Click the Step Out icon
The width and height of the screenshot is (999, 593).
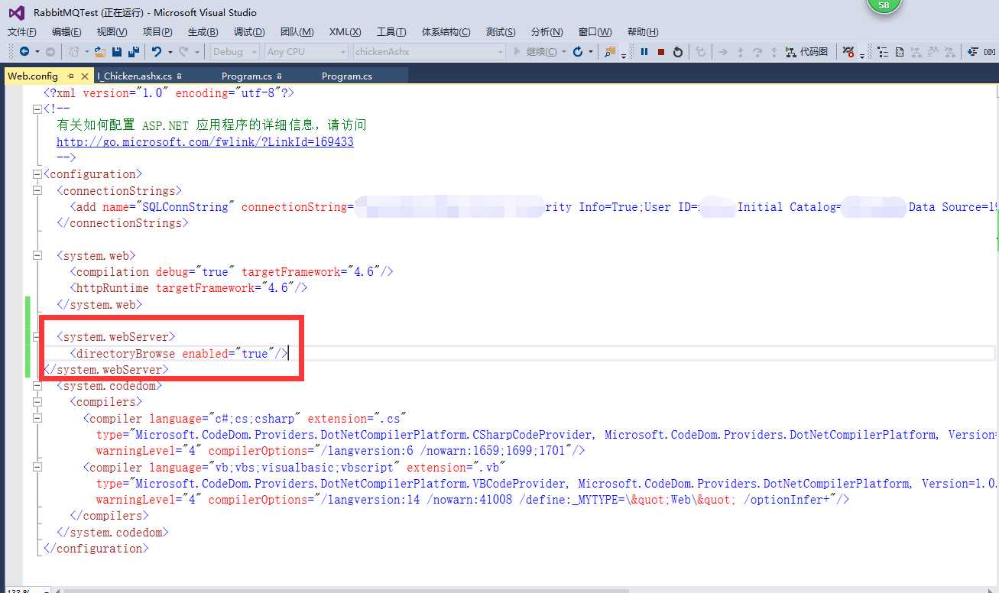click(x=774, y=52)
